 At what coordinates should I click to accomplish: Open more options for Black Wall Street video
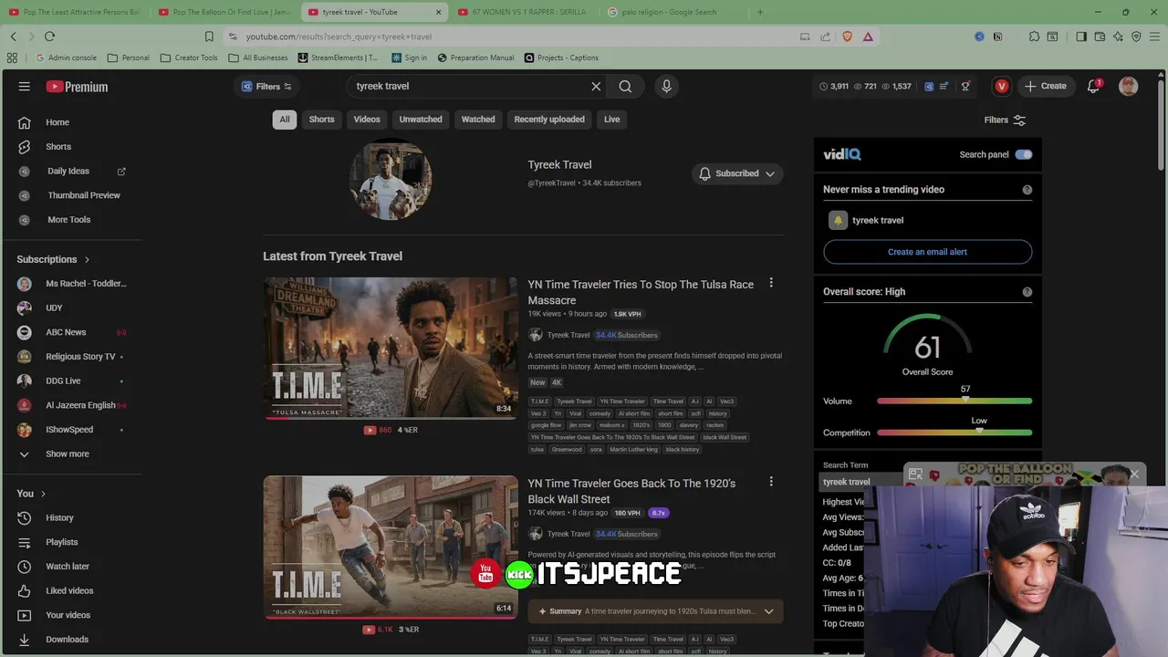click(x=771, y=482)
